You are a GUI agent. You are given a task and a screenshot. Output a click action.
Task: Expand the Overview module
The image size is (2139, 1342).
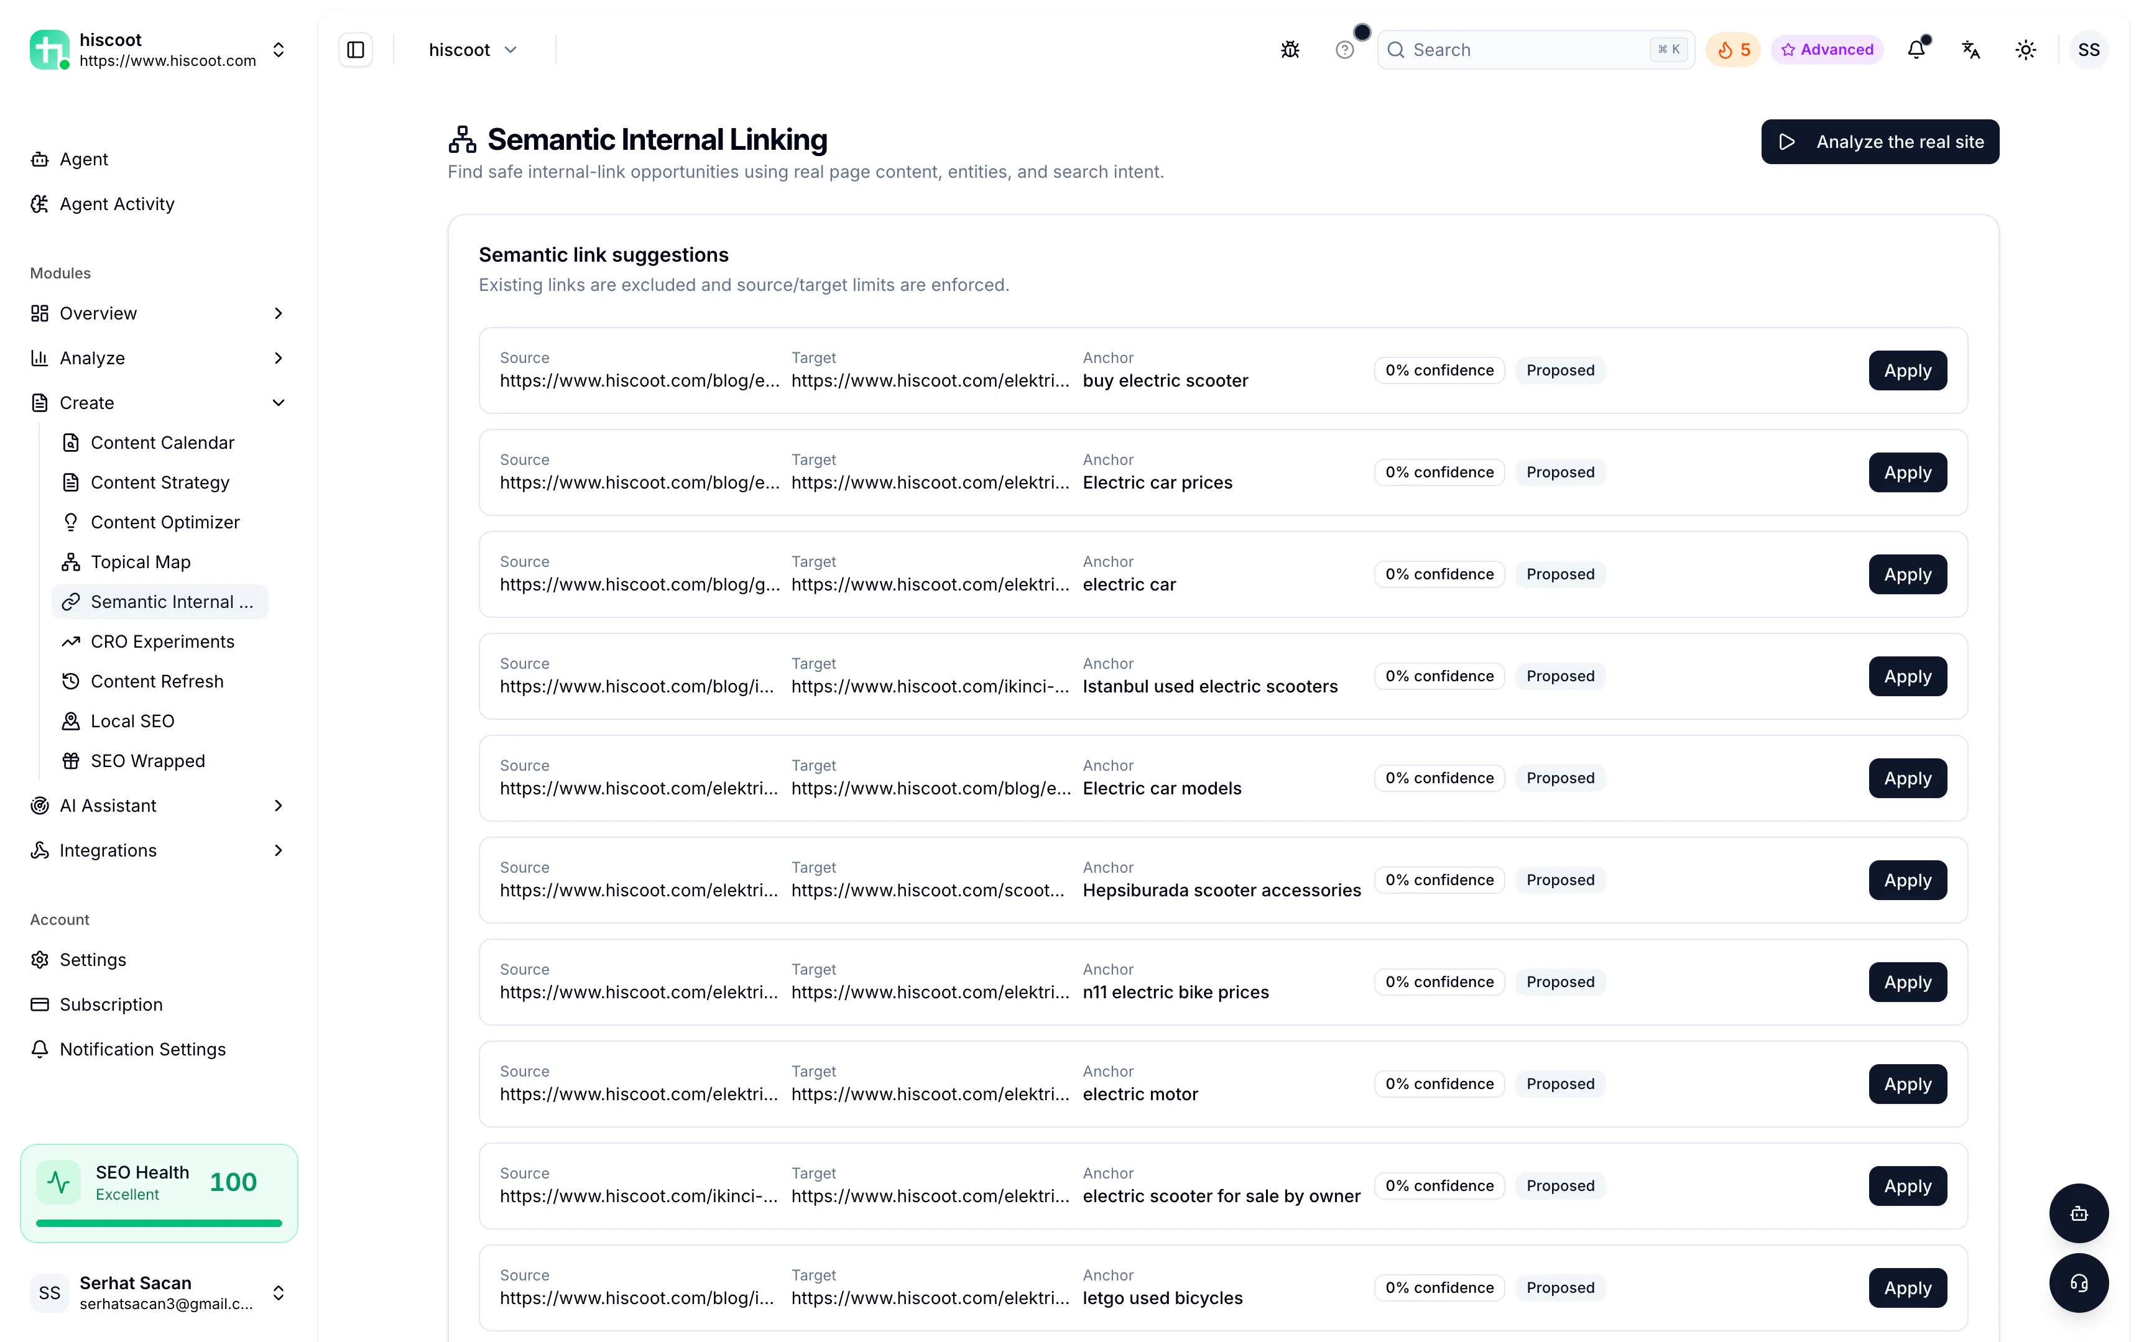click(159, 313)
